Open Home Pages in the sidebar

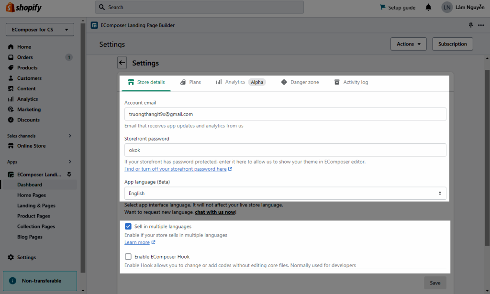tap(32, 195)
